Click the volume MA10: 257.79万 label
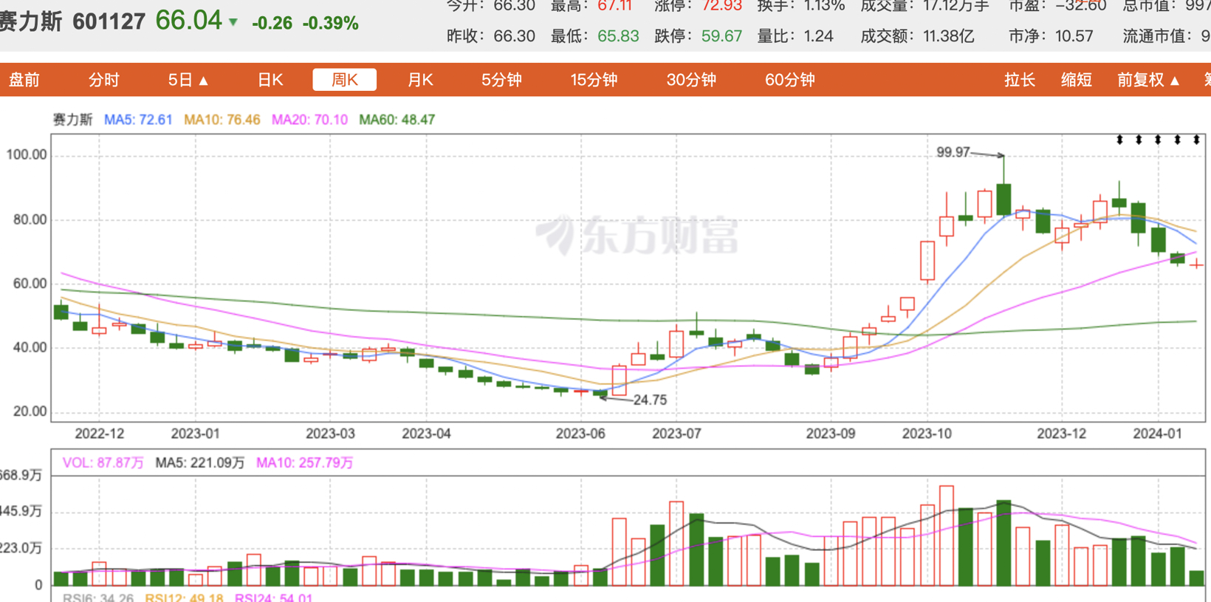Screen dimensions: 1211x602 pos(304,463)
